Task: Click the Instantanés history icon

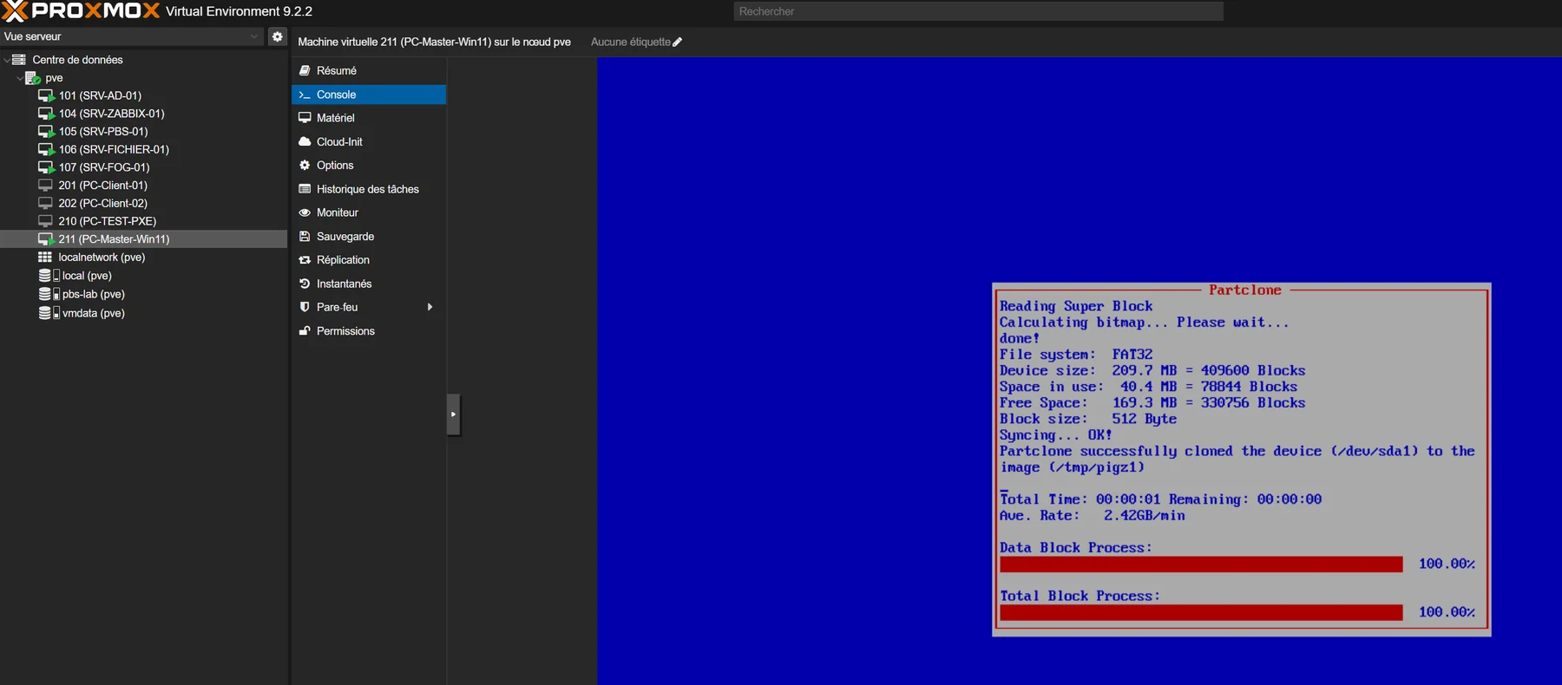Action: [x=305, y=284]
